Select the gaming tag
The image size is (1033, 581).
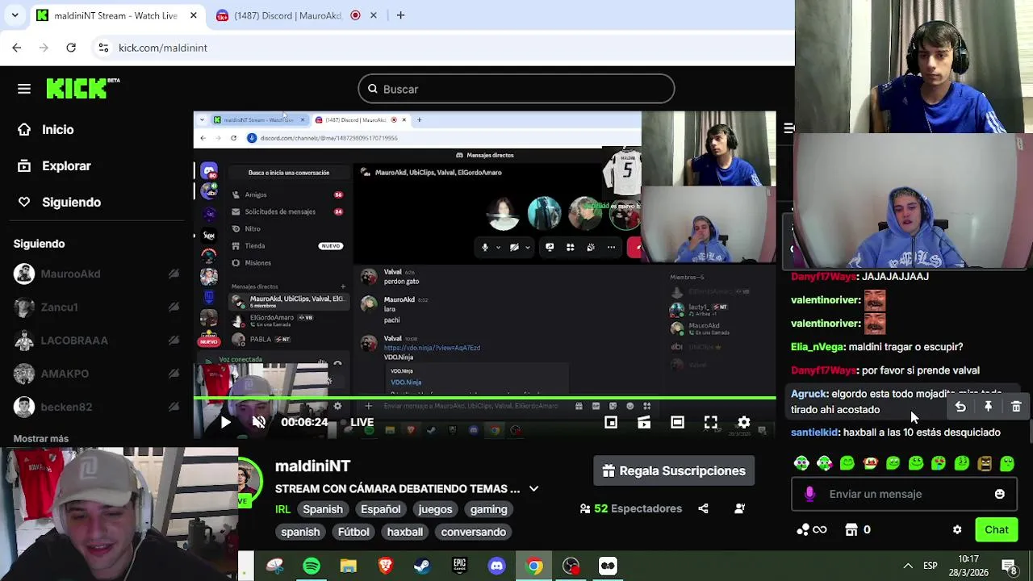(488, 509)
